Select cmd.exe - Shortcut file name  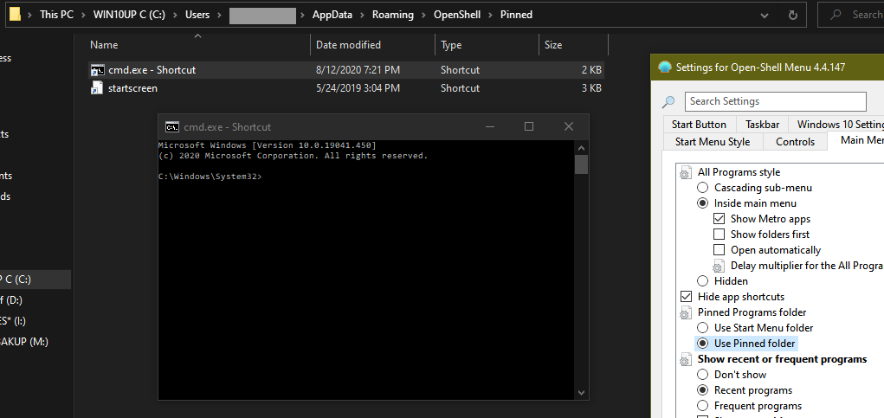(152, 70)
